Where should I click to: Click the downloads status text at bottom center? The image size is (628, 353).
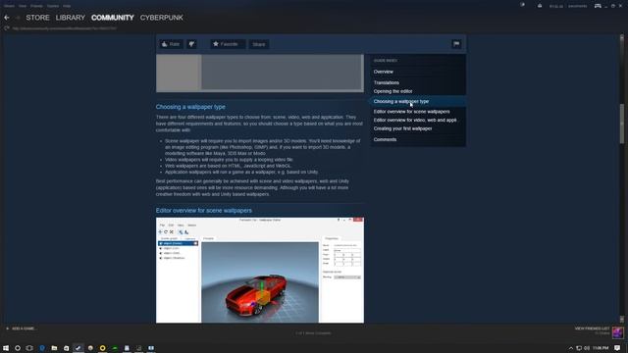coord(314,333)
